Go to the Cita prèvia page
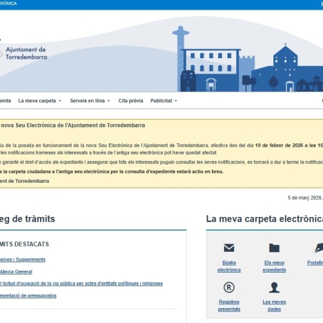This screenshot has height=323, width=323. (x=130, y=101)
